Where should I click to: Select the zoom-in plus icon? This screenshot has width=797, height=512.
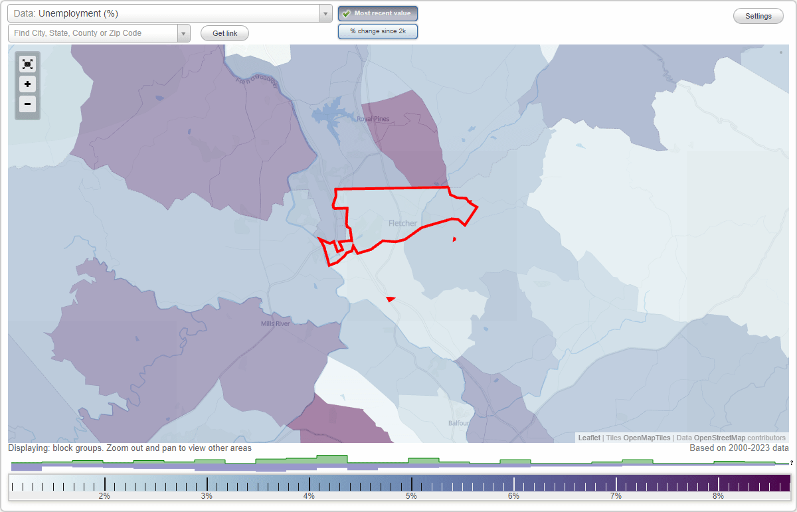tap(27, 84)
